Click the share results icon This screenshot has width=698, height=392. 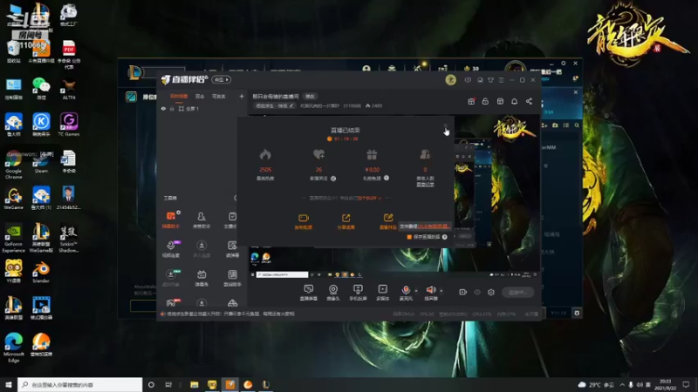point(346,218)
